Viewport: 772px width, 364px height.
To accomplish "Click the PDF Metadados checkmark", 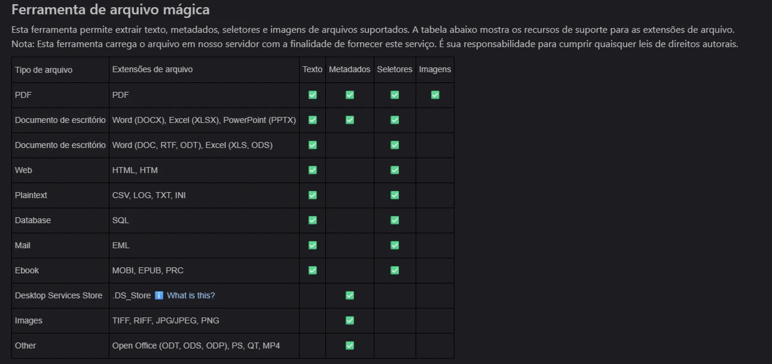I will [x=350, y=95].
